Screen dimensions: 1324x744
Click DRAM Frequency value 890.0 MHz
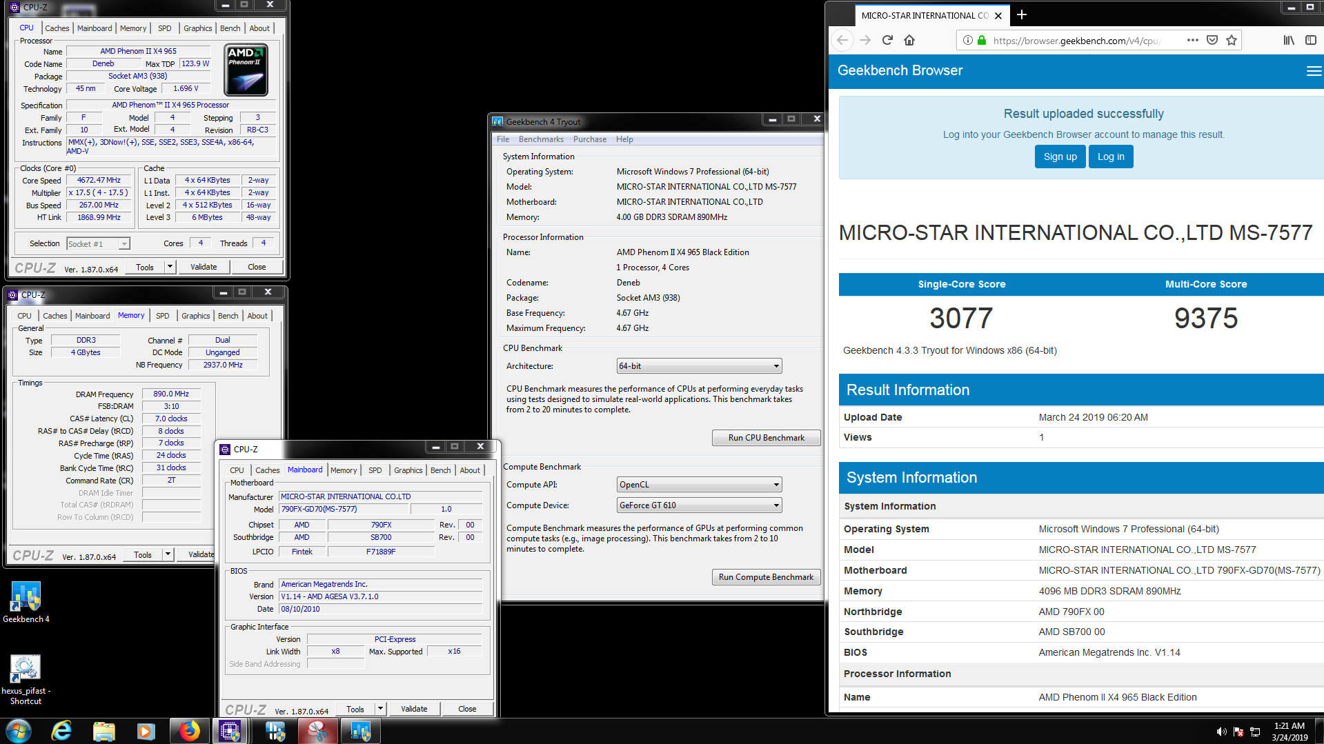pyautogui.click(x=171, y=394)
